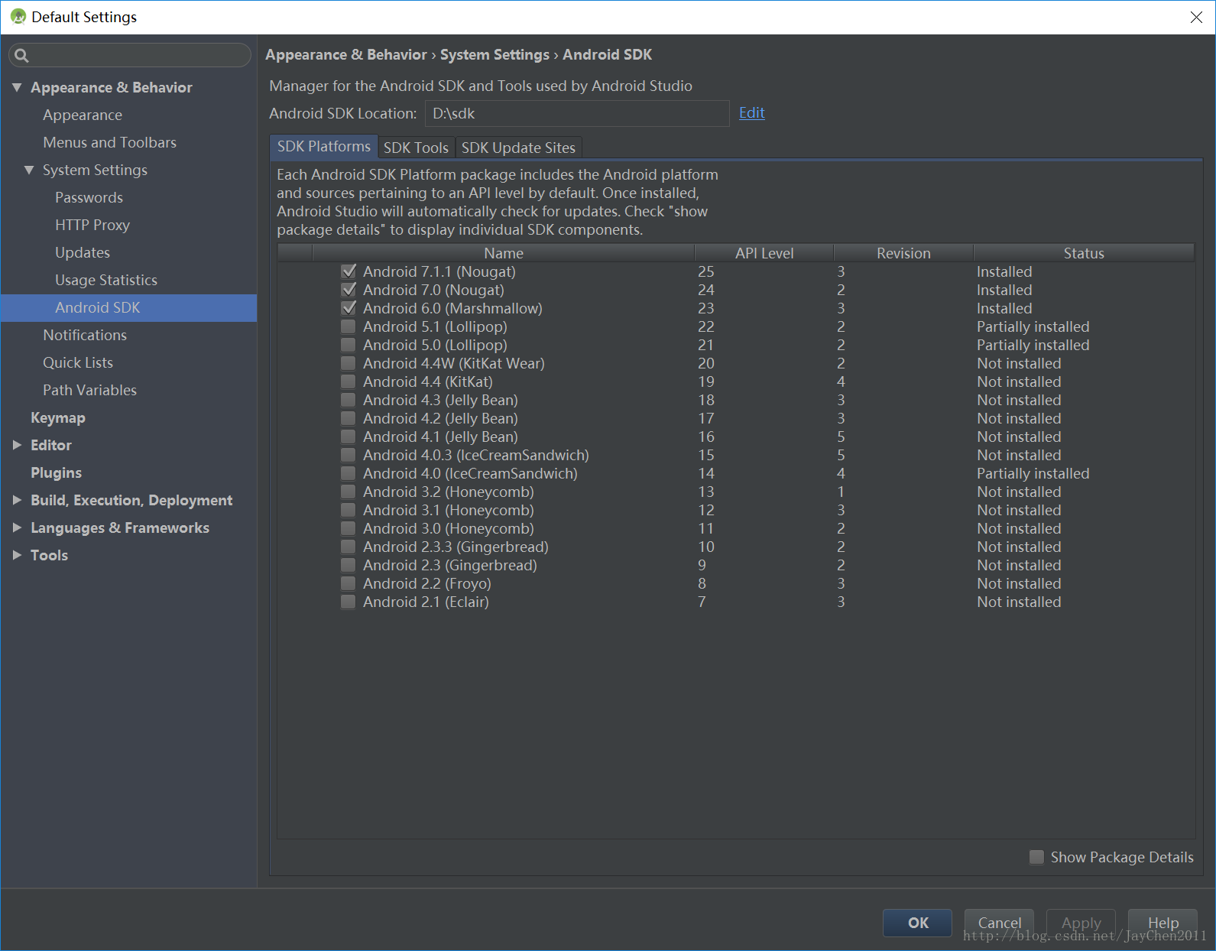This screenshot has width=1216, height=951.
Task: Check Android 5.1 (Lollipop) checkbox
Action: coord(349,326)
